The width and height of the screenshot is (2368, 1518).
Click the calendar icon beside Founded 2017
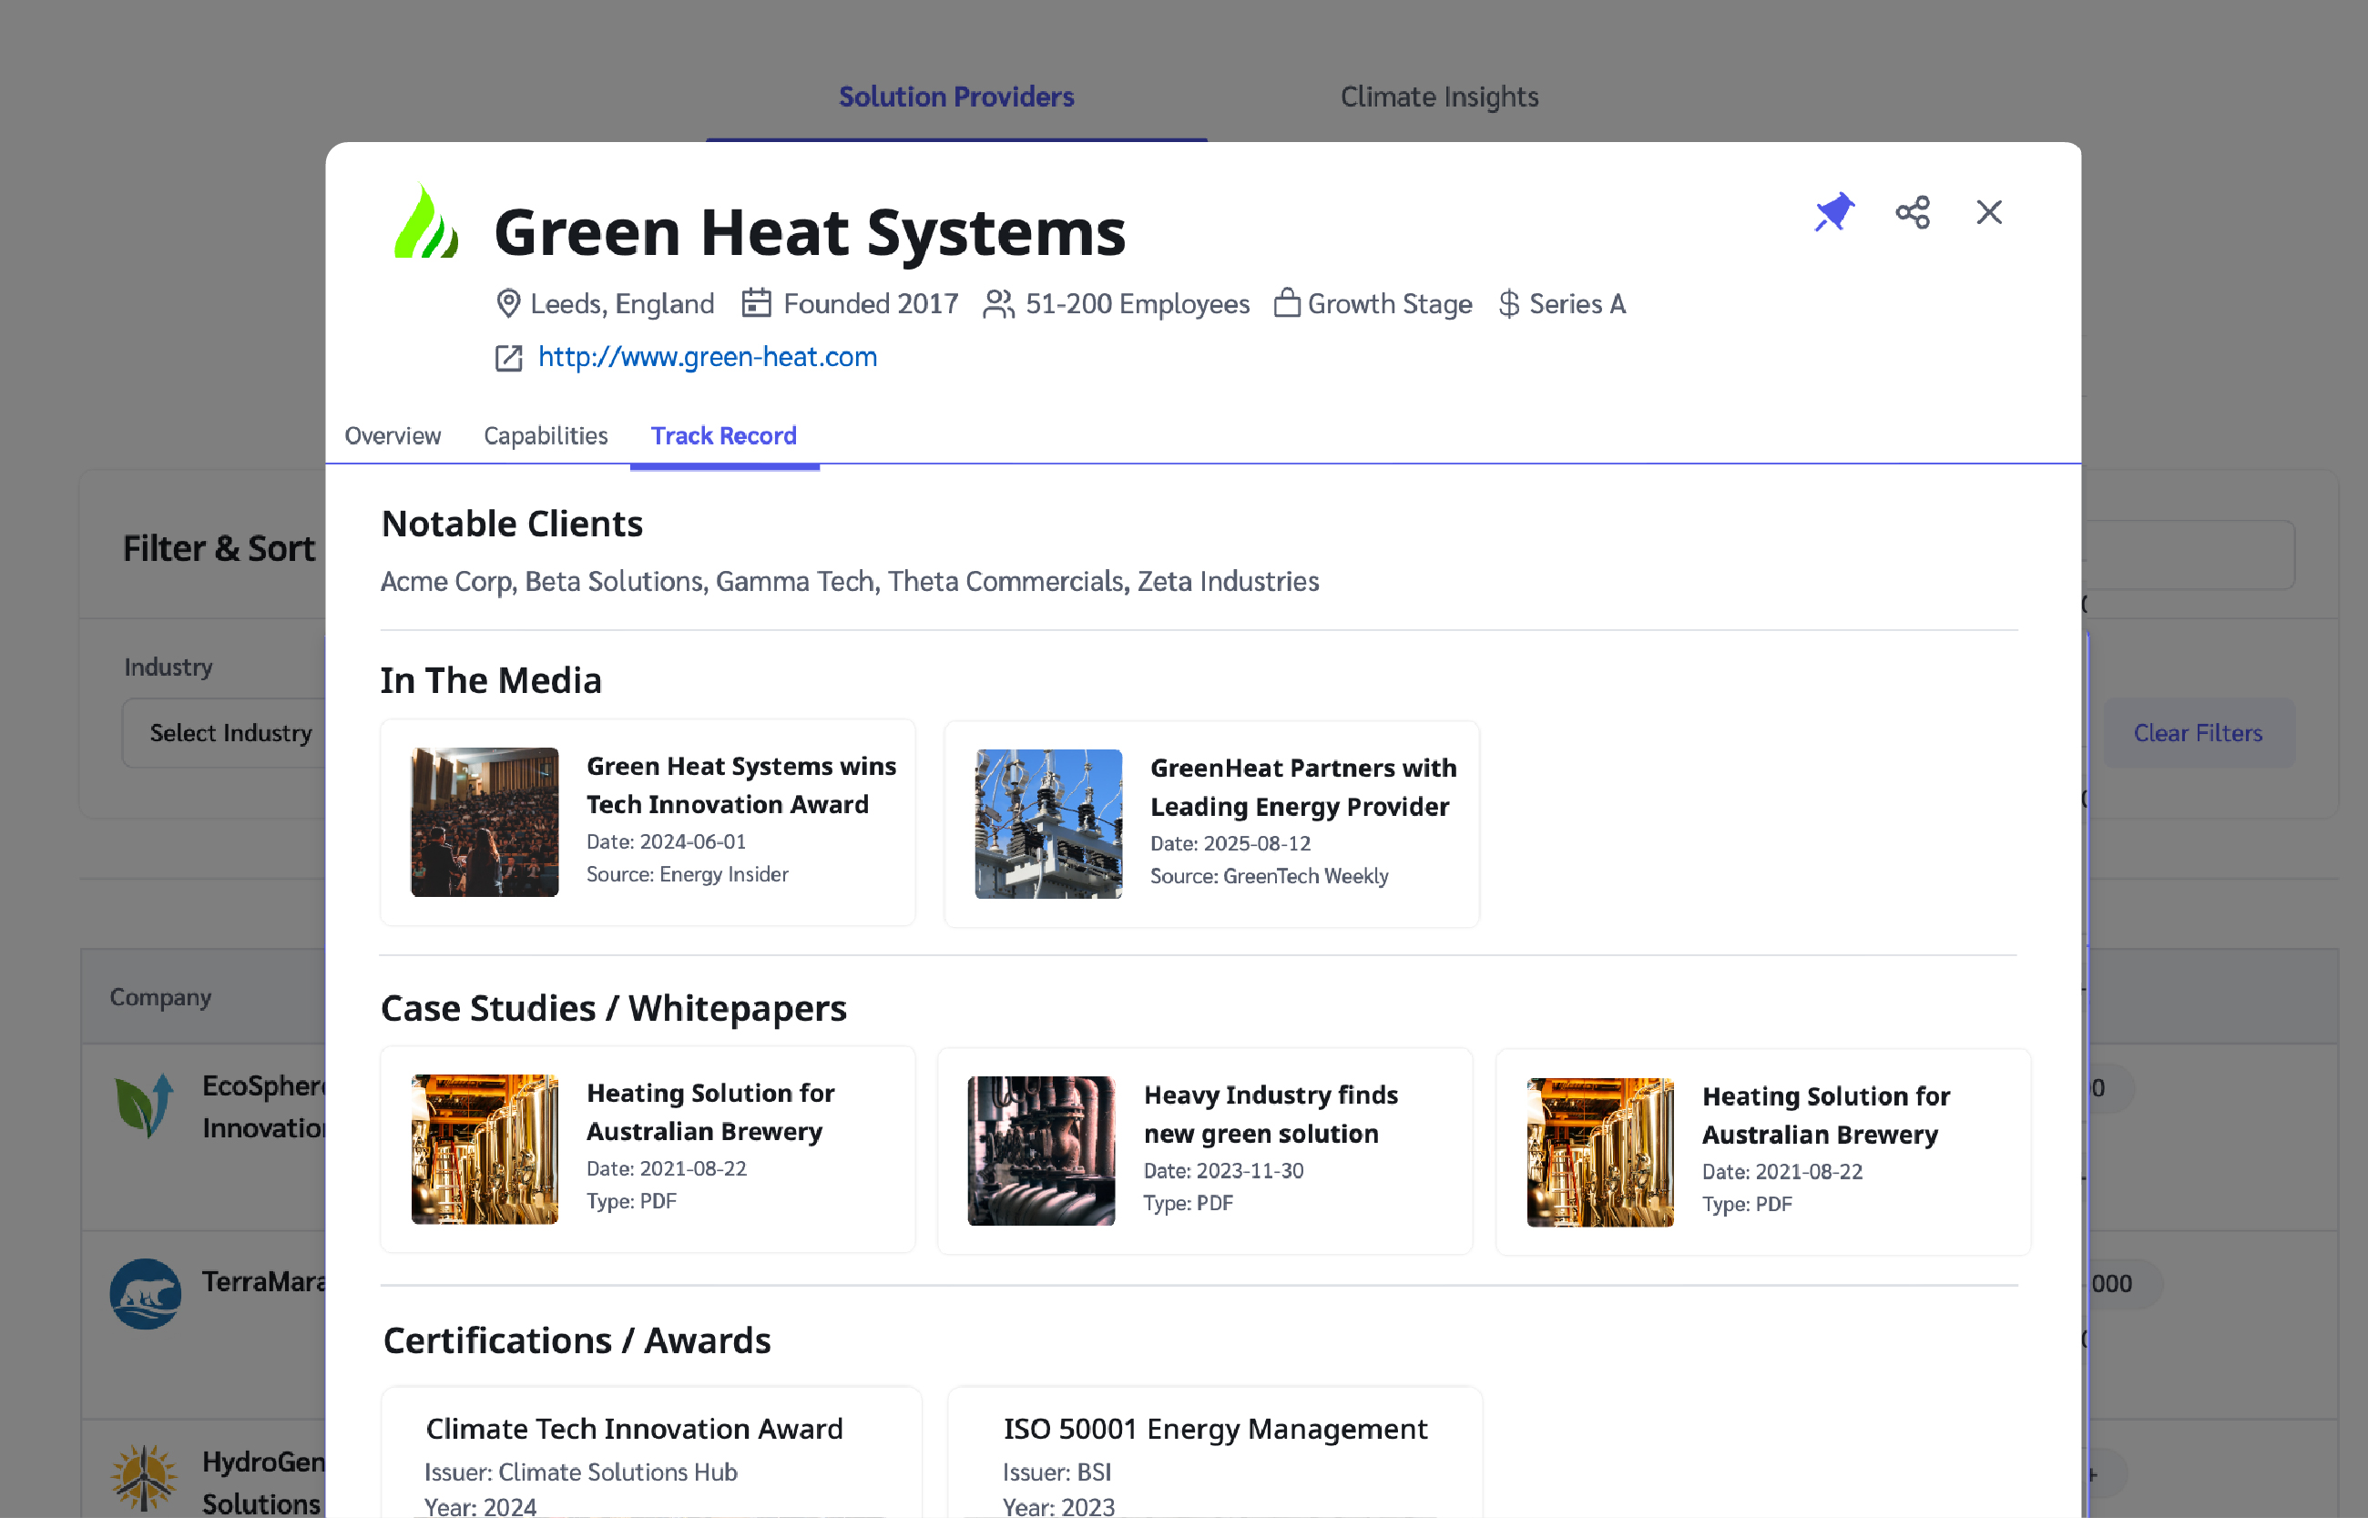[756, 302]
